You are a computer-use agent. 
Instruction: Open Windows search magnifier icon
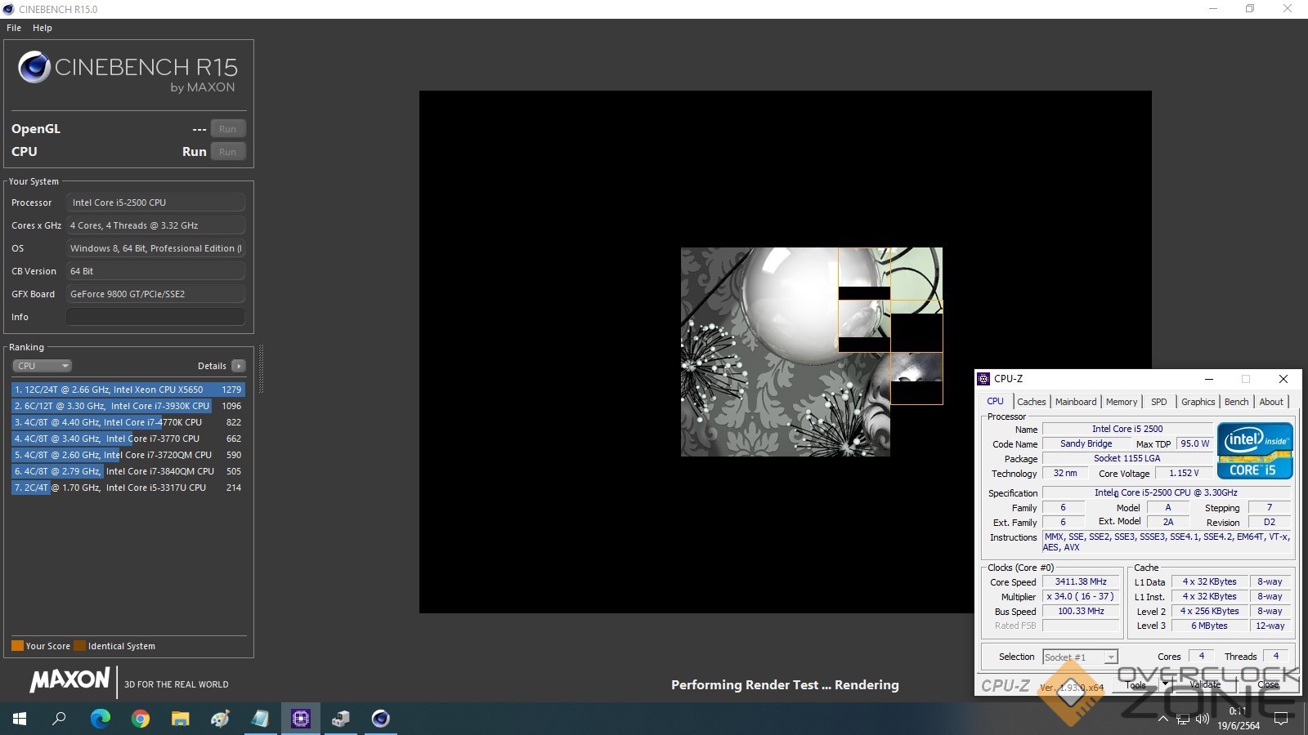59,719
